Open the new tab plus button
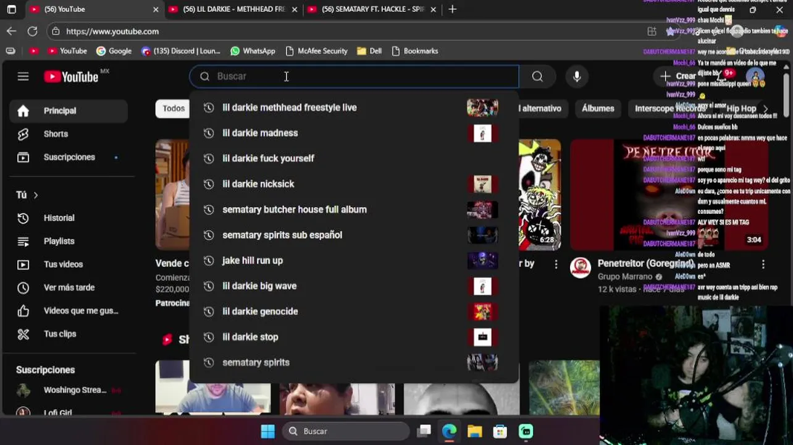 point(453,9)
